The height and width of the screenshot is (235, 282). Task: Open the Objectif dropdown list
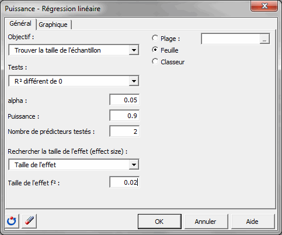[x=134, y=50]
